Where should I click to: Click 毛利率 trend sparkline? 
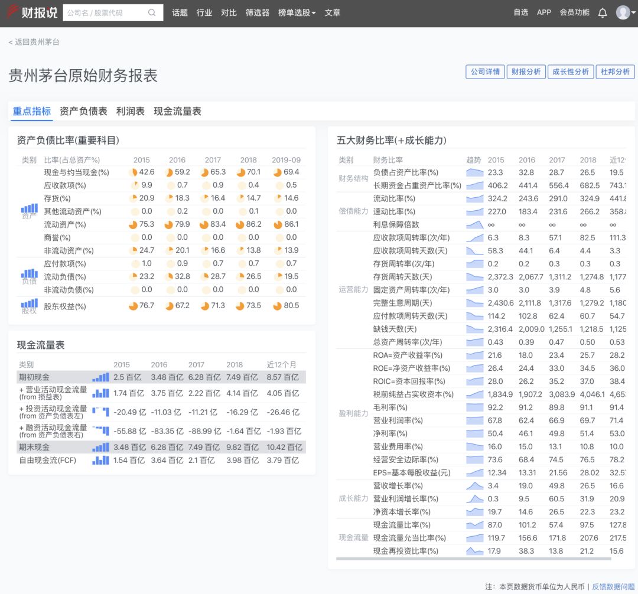(x=474, y=407)
